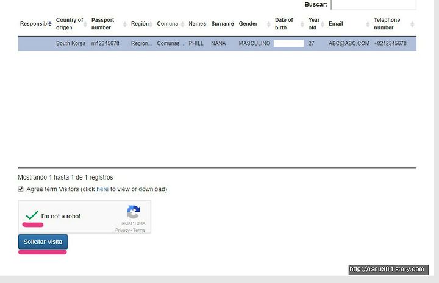Open the reCAPTCHA Privacy link

pos(123,230)
